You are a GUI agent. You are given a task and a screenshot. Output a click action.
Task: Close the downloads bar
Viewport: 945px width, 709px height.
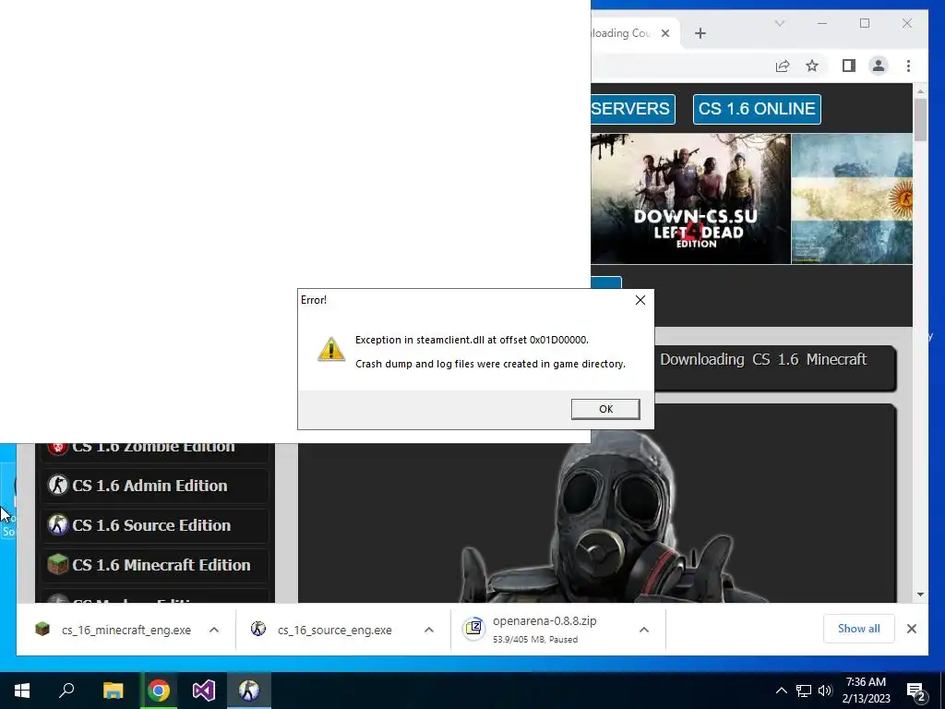911,629
